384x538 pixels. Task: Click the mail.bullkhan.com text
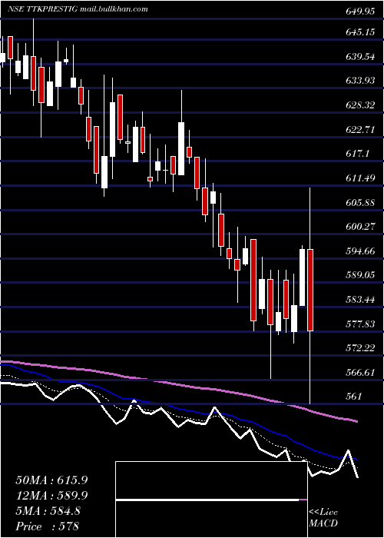(x=114, y=9)
